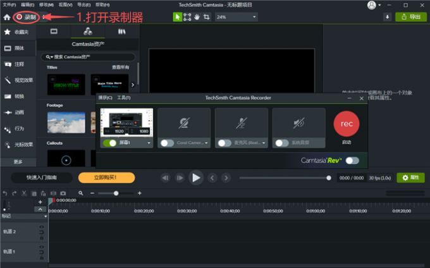The image size is (430, 268).
Task: Click the track height slider knob
Action: 4,210
